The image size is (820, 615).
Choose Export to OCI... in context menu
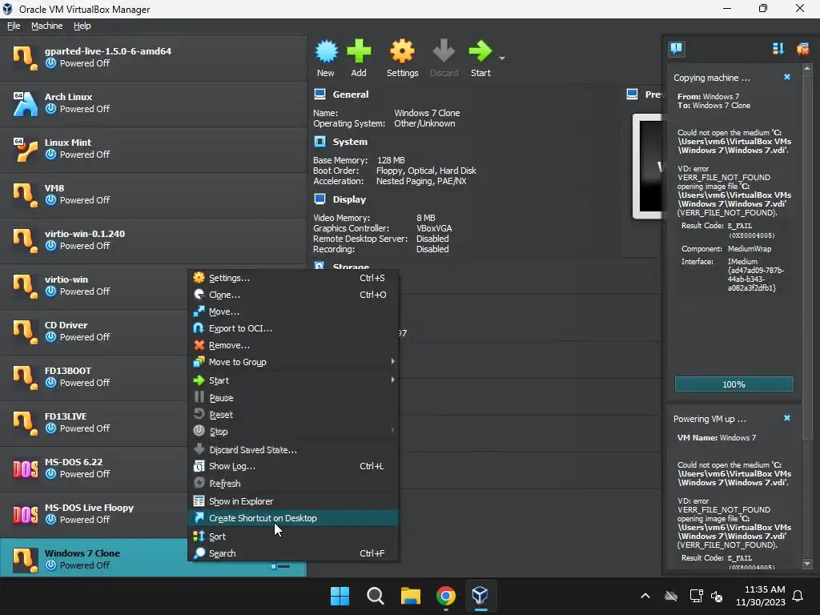pos(293,328)
